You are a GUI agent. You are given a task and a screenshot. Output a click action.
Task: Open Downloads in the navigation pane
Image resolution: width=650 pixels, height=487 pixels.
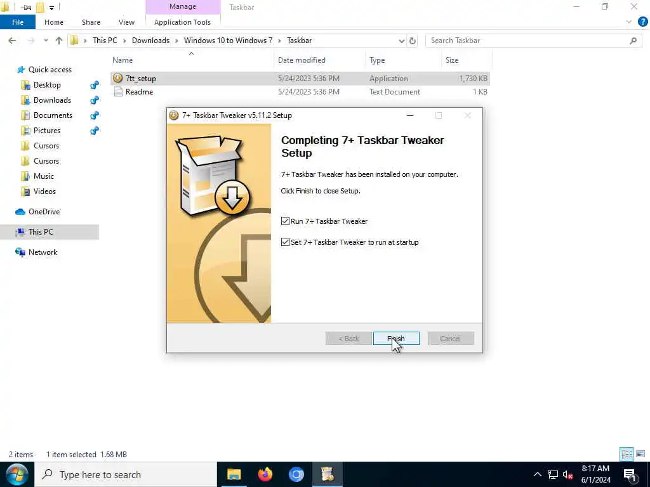[52, 100]
